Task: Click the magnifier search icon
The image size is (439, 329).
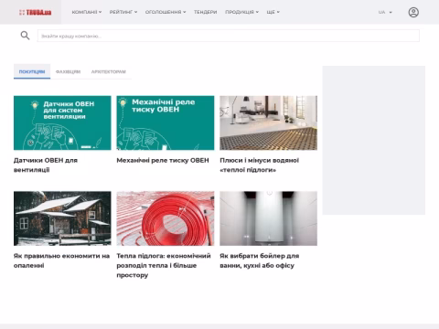Action: point(25,36)
